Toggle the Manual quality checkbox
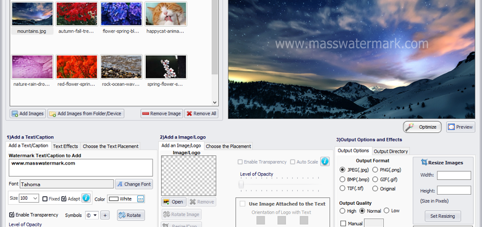The height and width of the screenshot is (227, 482). (343, 224)
